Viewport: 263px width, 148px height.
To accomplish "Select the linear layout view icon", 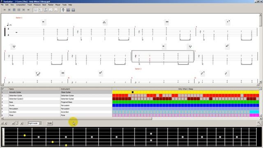I will coord(41,10).
